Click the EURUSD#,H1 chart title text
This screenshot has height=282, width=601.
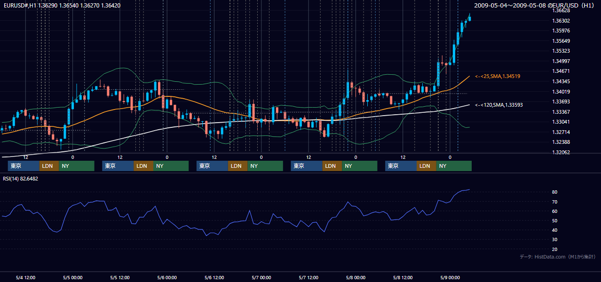(62, 5)
